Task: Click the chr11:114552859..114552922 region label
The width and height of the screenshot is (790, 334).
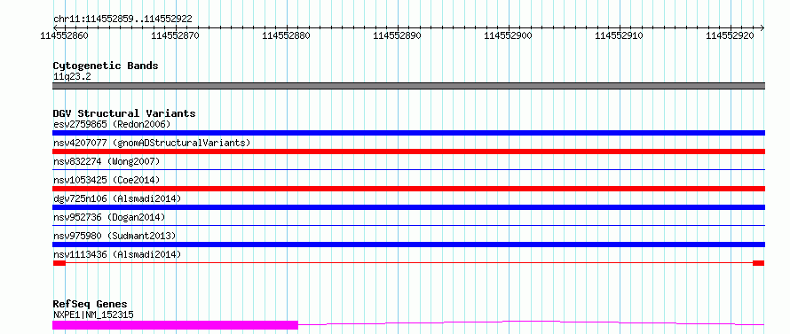Action: [122, 19]
